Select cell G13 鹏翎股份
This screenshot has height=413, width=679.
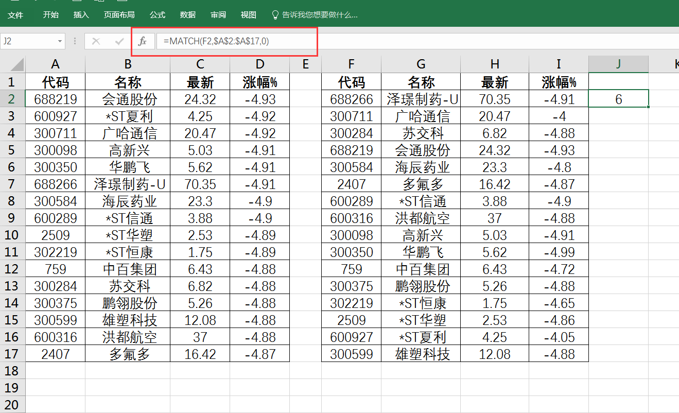pos(421,286)
